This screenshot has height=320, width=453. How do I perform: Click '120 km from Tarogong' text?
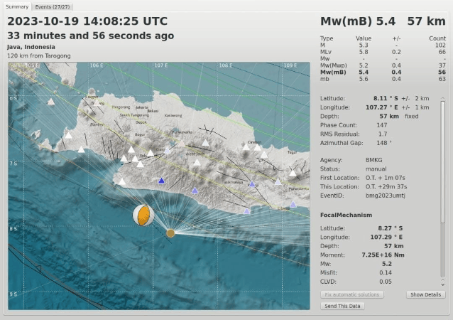(39, 56)
